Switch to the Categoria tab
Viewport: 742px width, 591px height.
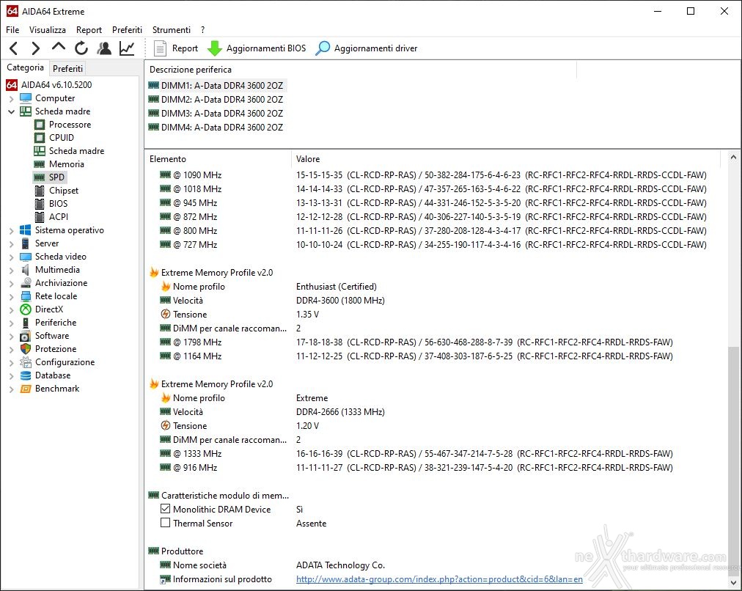pos(25,67)
